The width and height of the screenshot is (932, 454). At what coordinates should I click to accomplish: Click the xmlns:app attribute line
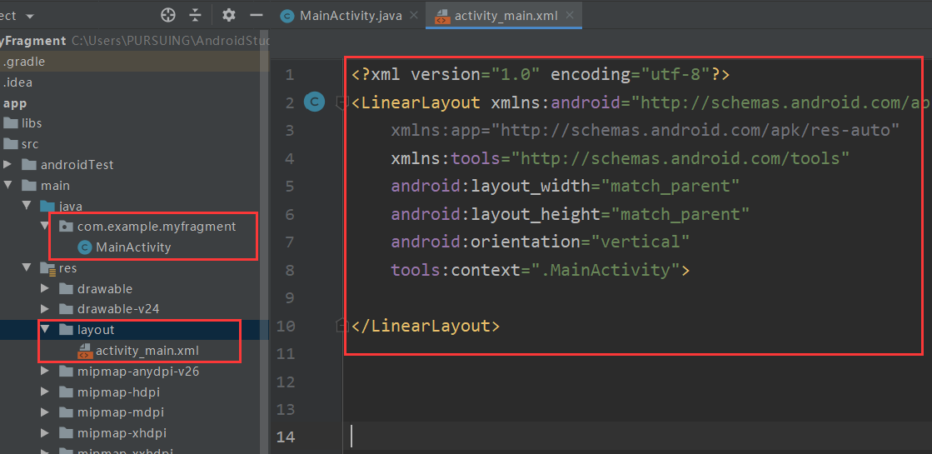coord(645,130)
